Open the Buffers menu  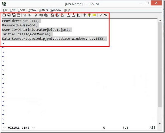pyautogui.click(x=43, y=10)
